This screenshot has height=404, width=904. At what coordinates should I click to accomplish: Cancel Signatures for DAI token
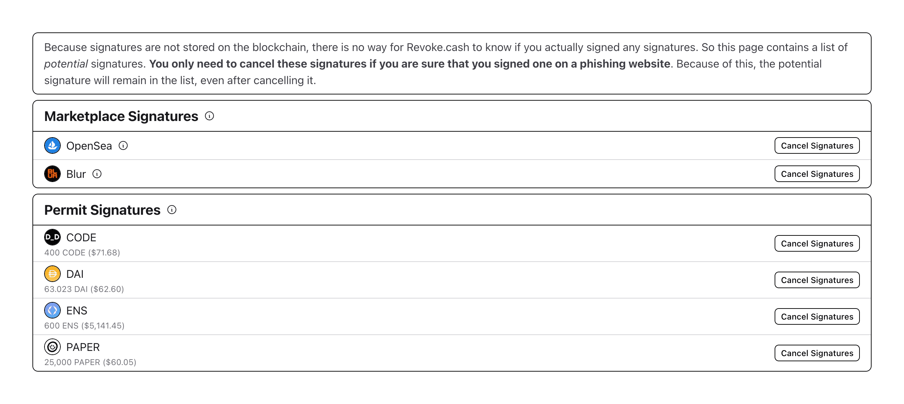coord(817,280)
